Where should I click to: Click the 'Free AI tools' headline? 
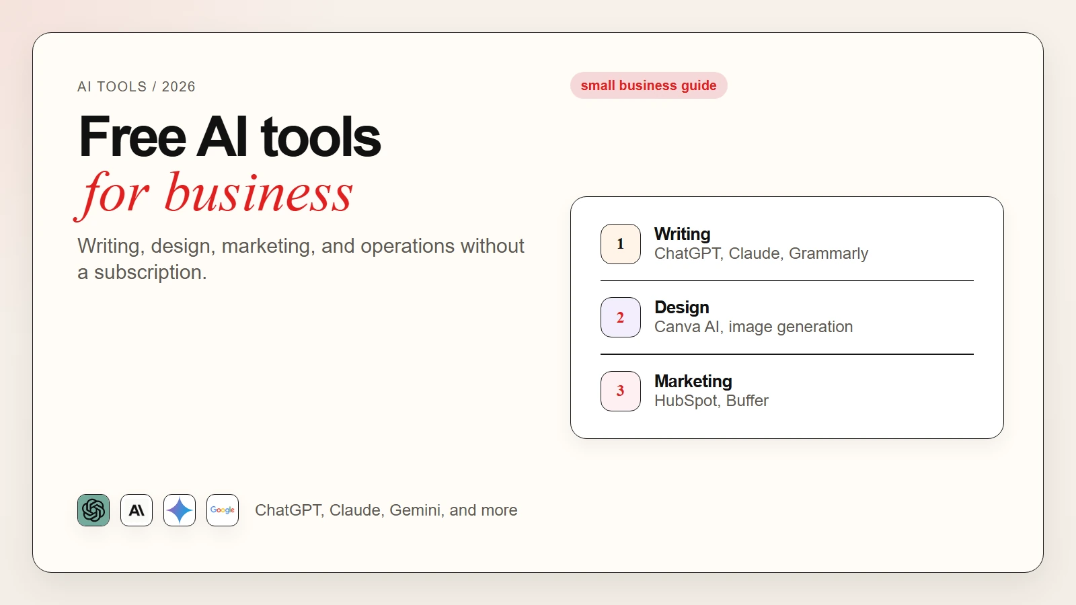230,137
